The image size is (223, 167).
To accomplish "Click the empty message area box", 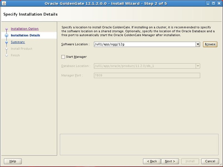I will (x=139, y=144).
